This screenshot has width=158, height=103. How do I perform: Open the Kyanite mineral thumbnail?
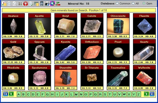66,52
